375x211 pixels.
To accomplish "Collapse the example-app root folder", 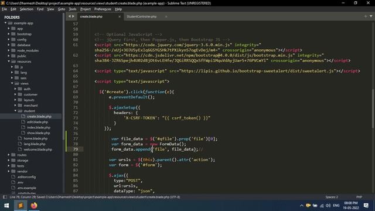I will (5, 23).
